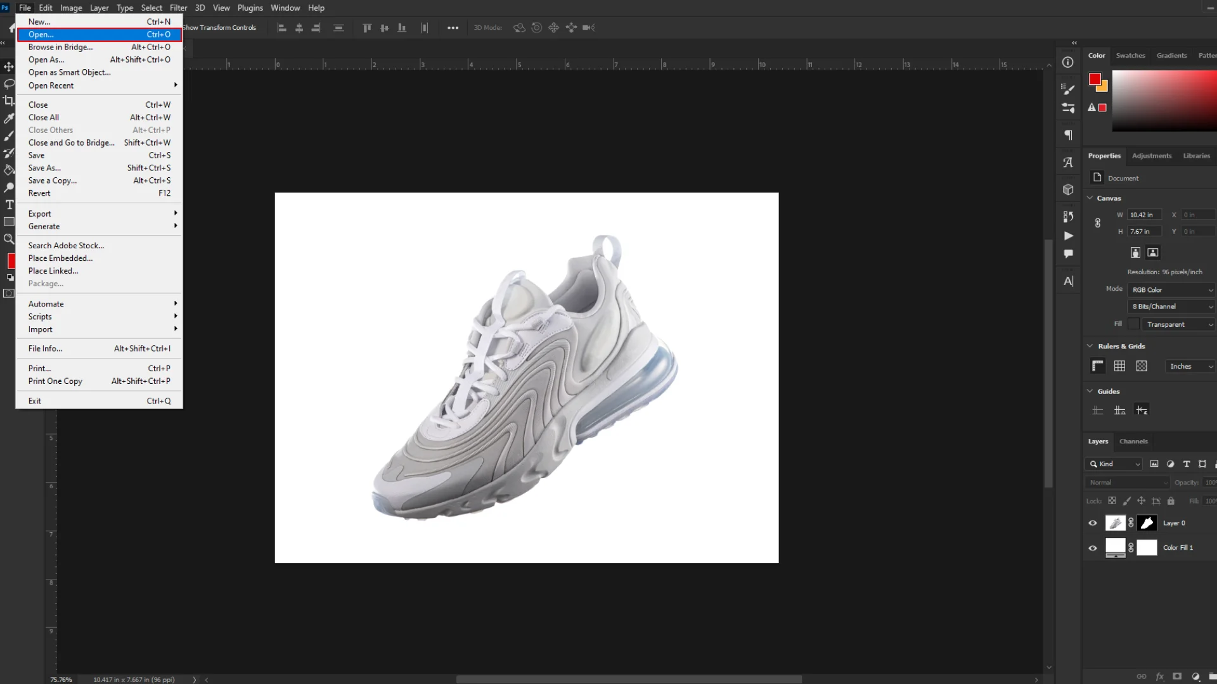The height and width of the screenshot is (684, 1217).
Task: Open the Inches ruler units dropdown
Action: click(1190, 366)
